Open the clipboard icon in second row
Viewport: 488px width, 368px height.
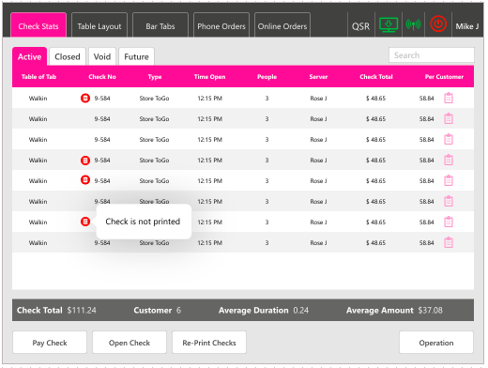(x=449, y=118)
